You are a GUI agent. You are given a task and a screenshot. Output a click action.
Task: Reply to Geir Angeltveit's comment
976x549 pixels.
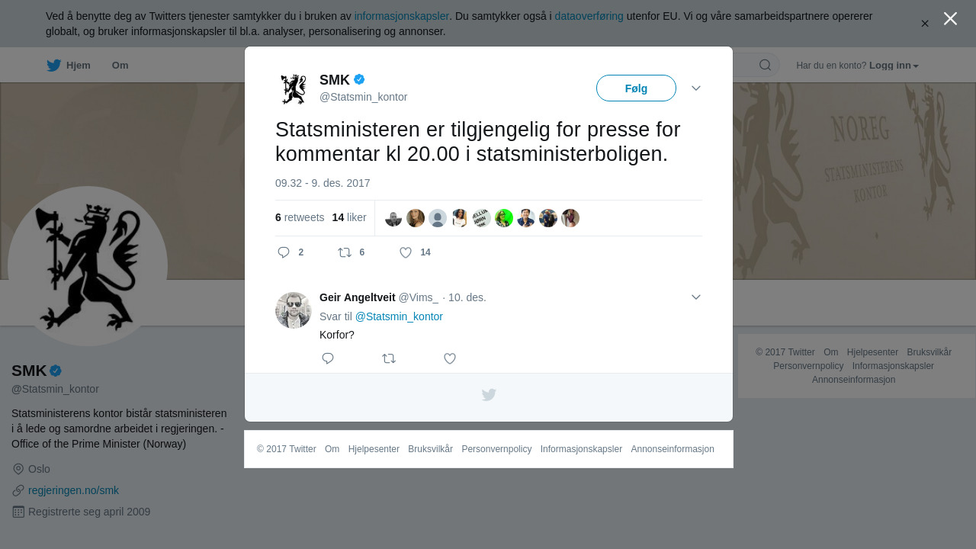coord(328,358)
